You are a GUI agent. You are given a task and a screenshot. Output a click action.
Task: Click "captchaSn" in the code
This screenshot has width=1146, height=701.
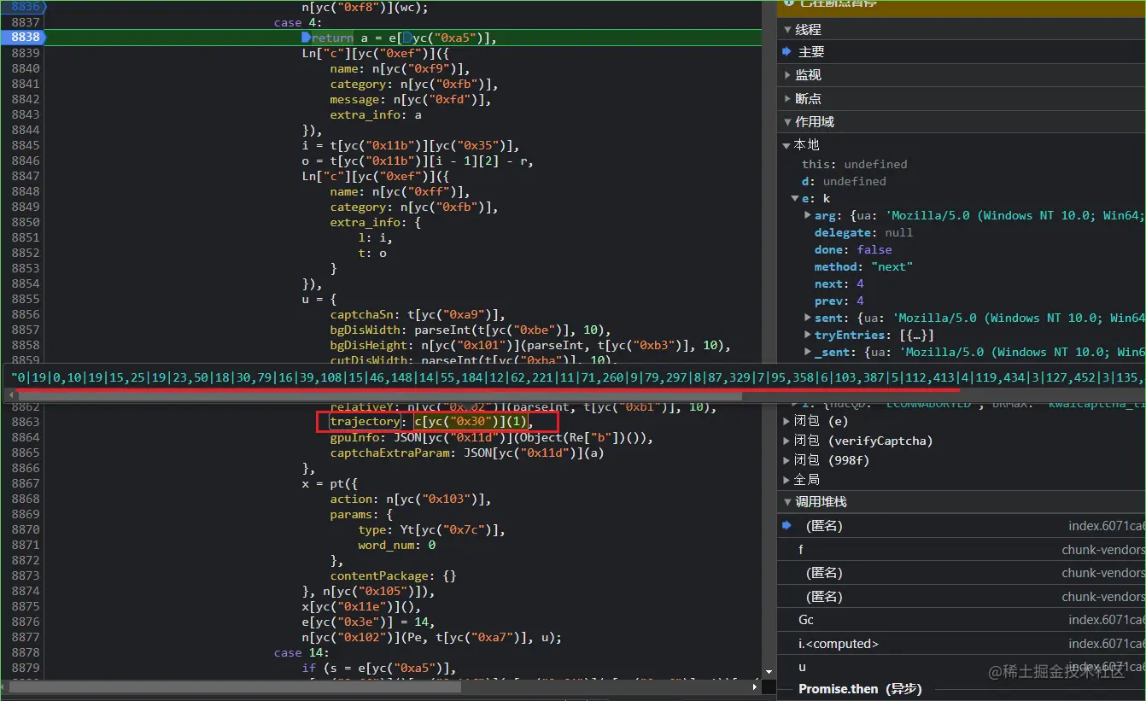tap(362, 314)
